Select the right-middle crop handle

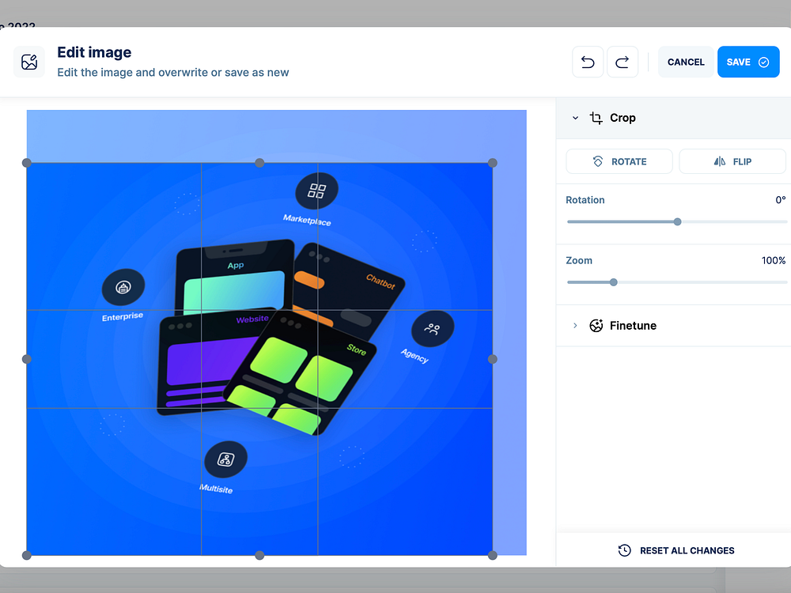[x=493, y=359]
